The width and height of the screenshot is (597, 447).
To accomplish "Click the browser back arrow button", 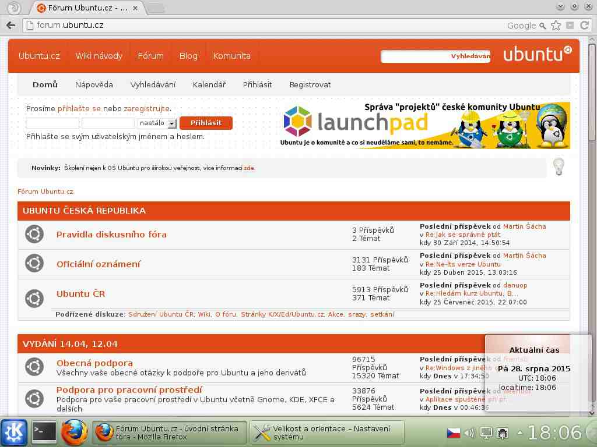I will click(10, 26).
